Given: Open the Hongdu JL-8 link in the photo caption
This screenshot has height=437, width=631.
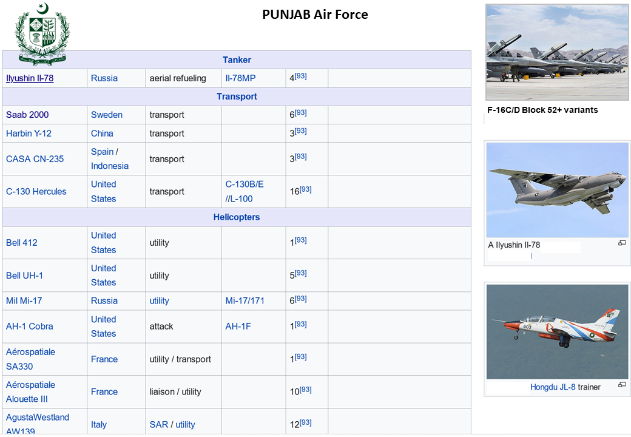Looking at the screenshot, I should 553,387.
